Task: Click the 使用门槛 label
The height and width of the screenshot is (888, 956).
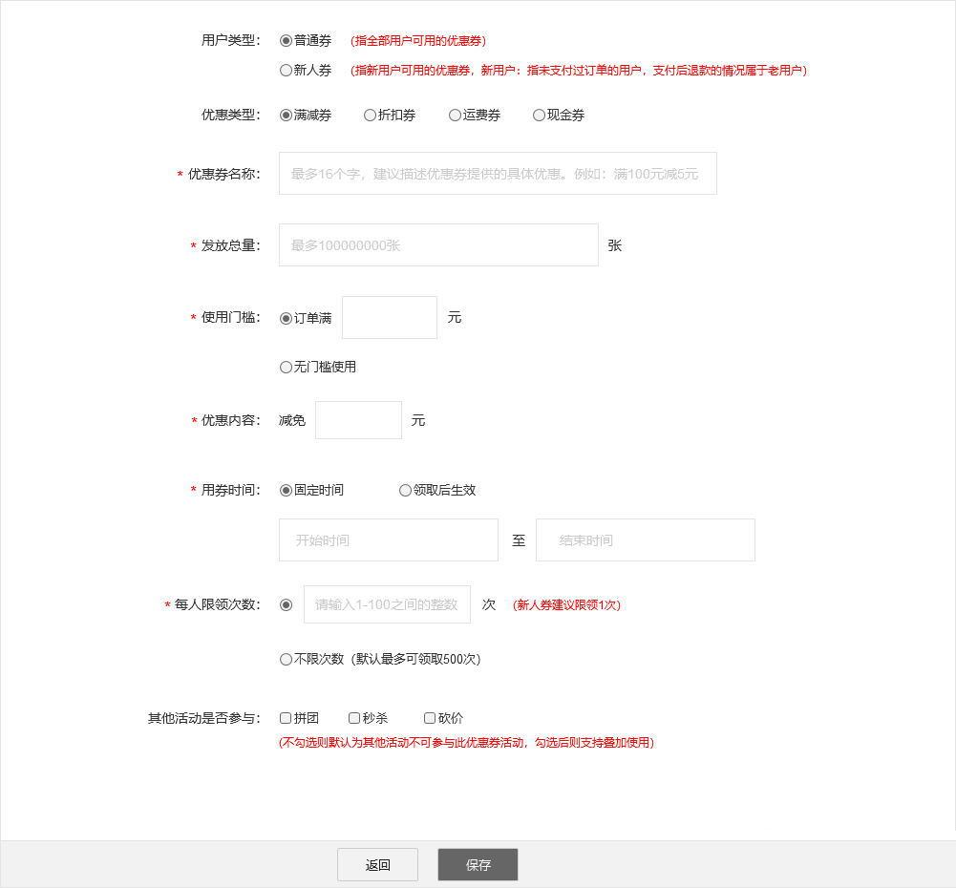Action: click(x=230, y=318)
